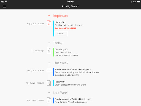Click the Wi-Fi icon in status bar
Viewport: 141px width, 106px height.
click(x=6, y=1)
